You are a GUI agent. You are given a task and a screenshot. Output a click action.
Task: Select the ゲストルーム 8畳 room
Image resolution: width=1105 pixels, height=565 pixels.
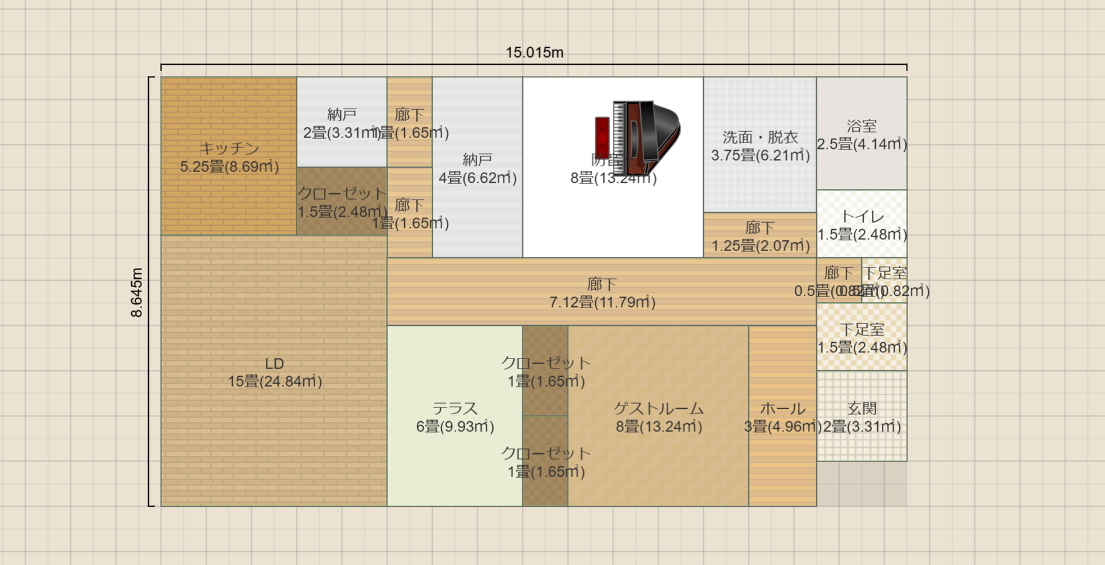658,416
